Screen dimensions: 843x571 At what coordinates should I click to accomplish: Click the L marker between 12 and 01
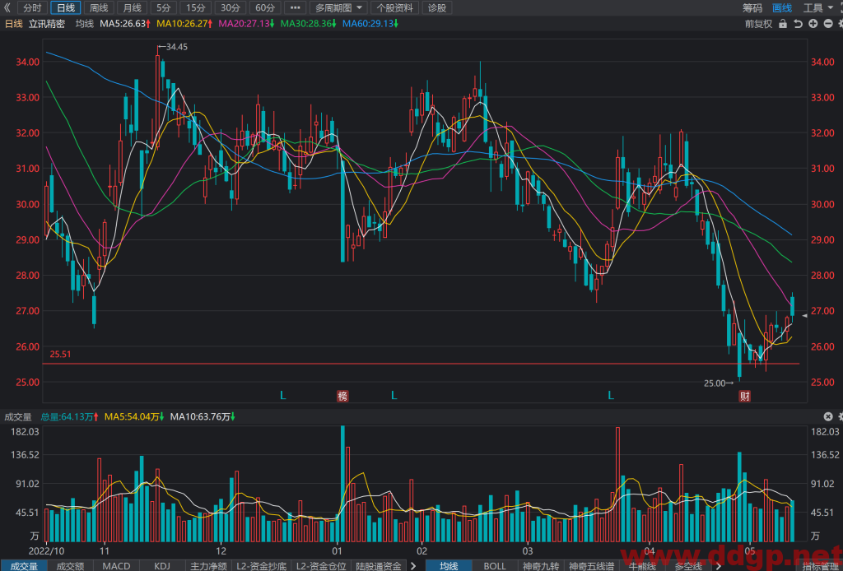tap(283, 396)
